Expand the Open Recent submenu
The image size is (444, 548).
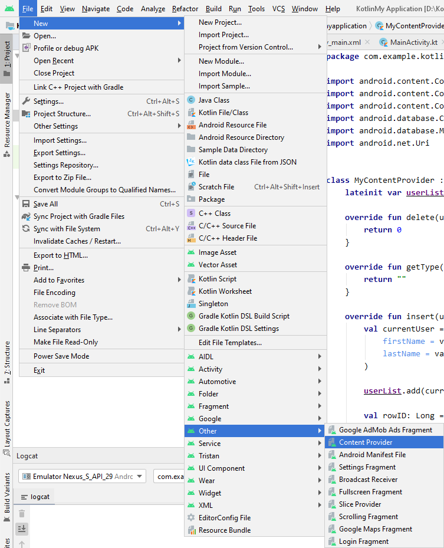[x=179, y=61]
